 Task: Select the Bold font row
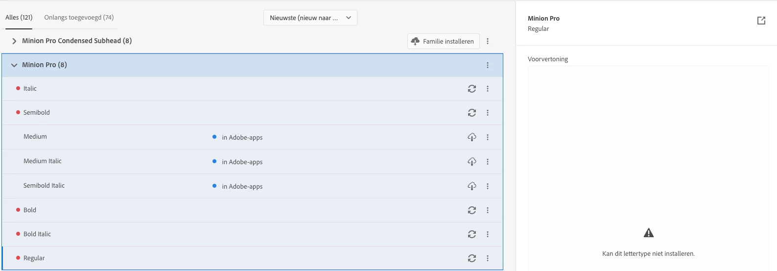coord(253,210)
